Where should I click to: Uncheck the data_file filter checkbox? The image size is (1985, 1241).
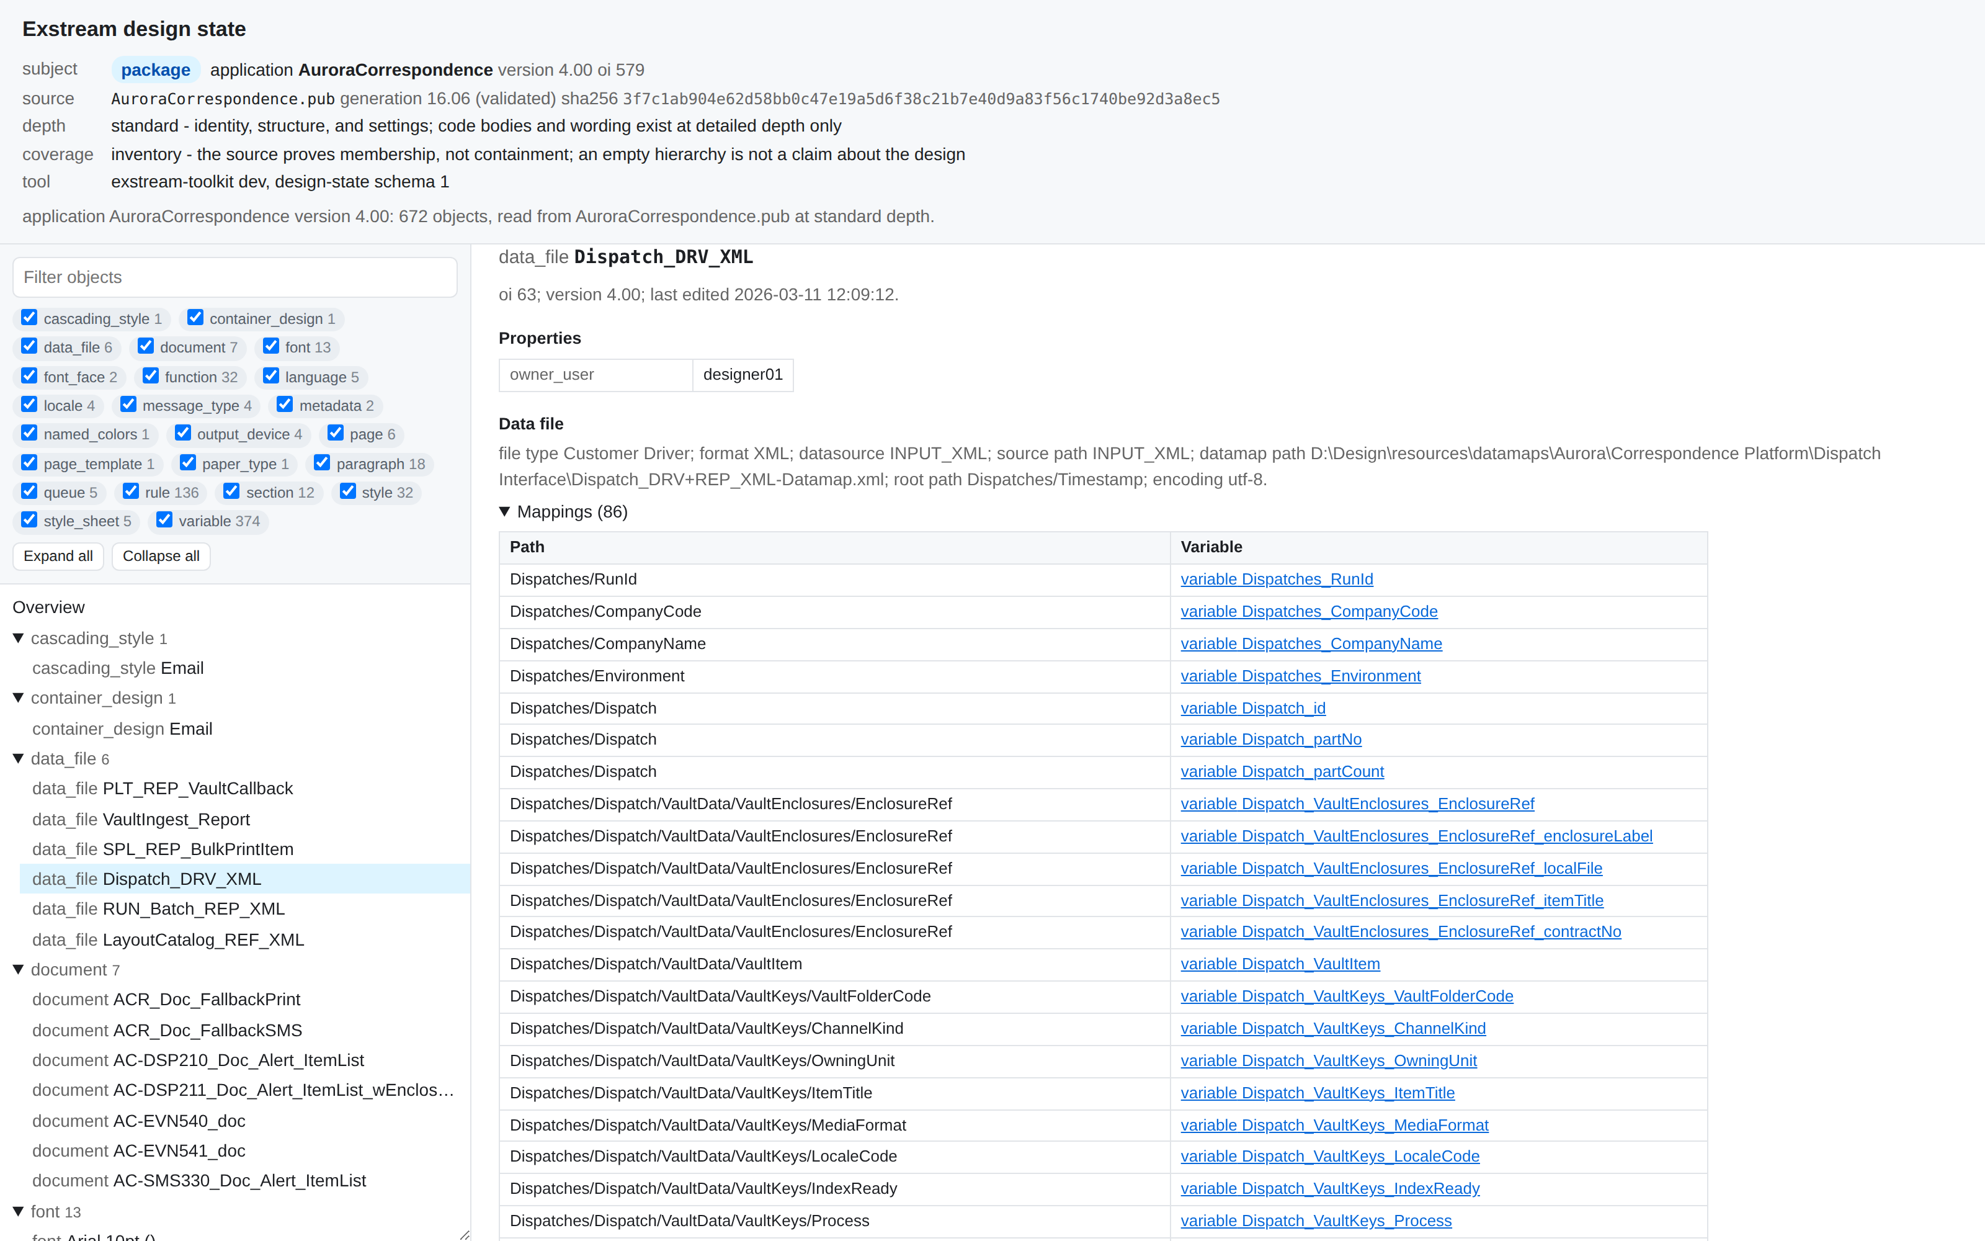coord(30,346)
